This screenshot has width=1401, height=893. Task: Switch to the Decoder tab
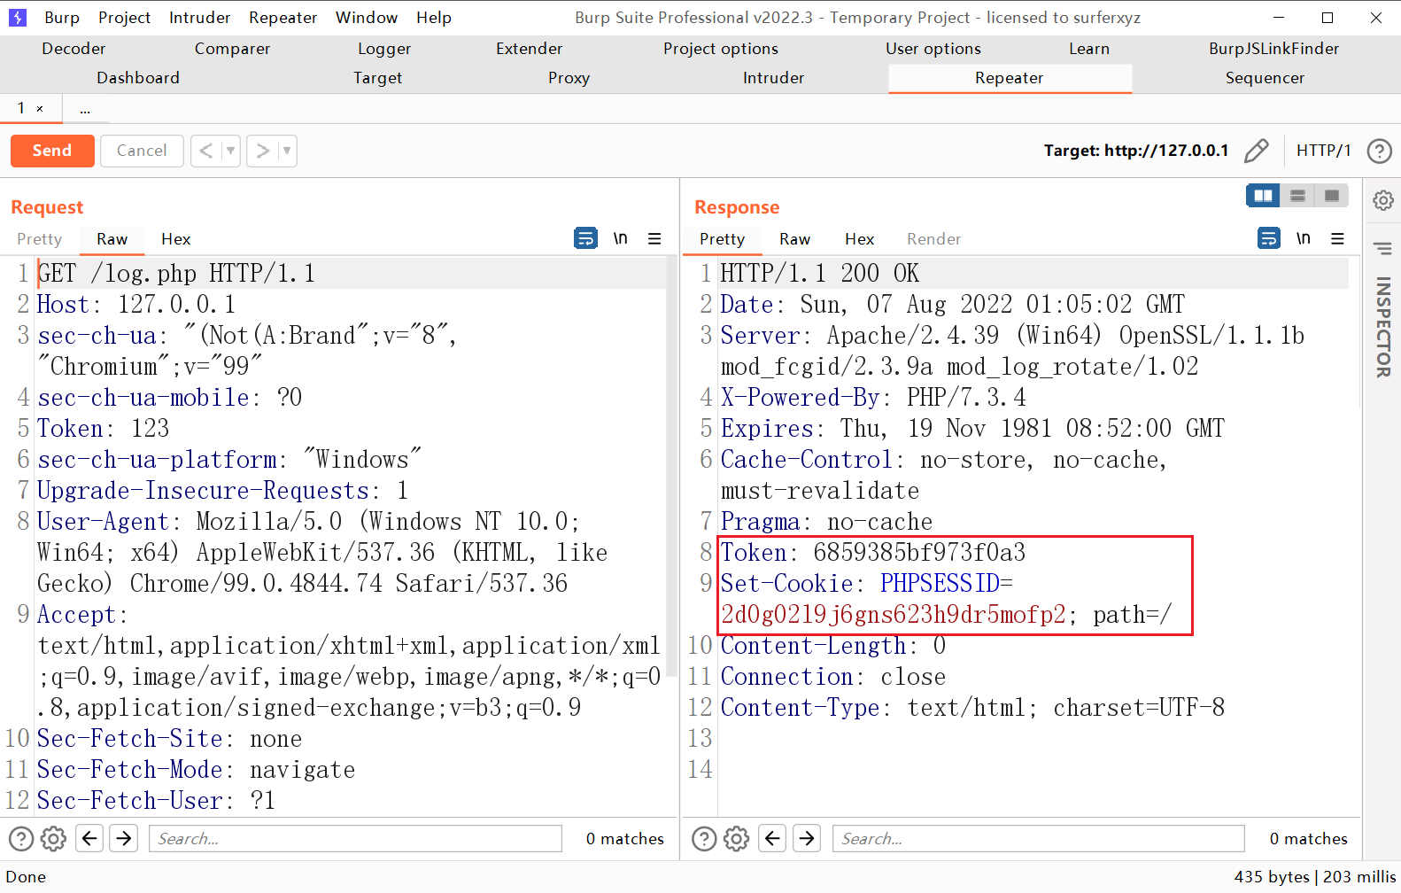point(74,49)
